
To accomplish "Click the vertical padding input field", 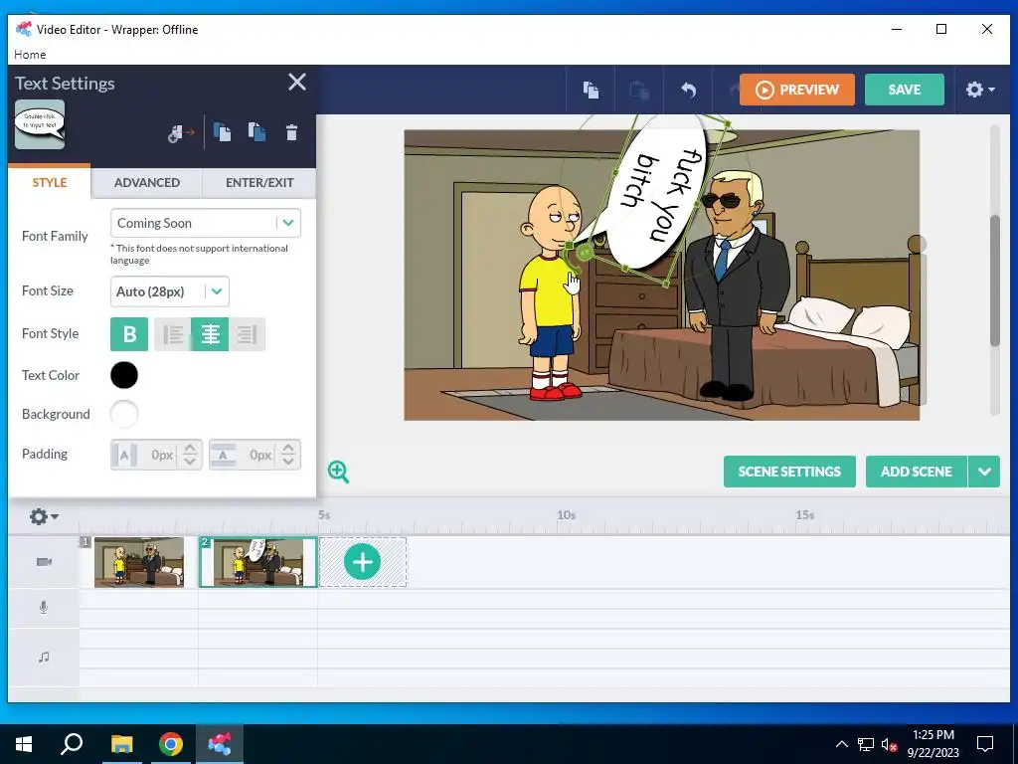I will [x=254, y=455].
